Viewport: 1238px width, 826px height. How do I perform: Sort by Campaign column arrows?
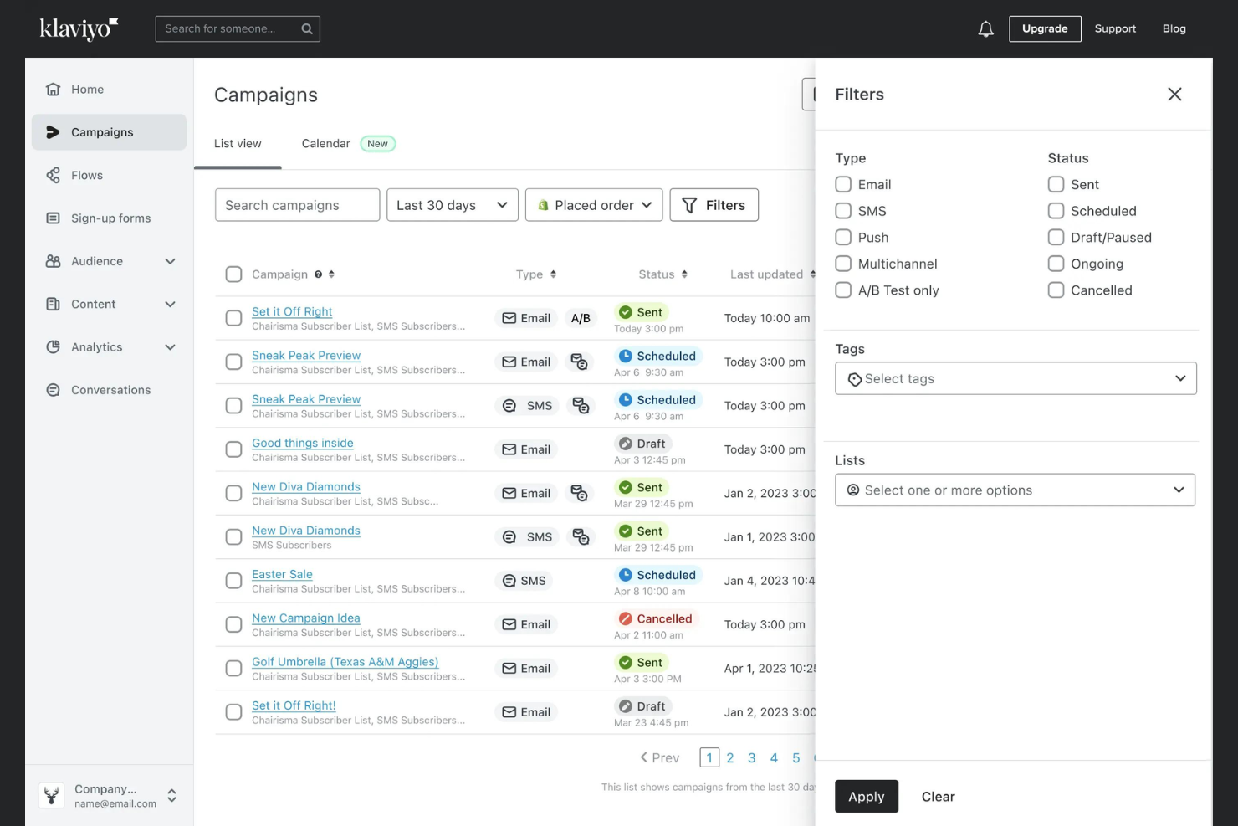[331, 274]
